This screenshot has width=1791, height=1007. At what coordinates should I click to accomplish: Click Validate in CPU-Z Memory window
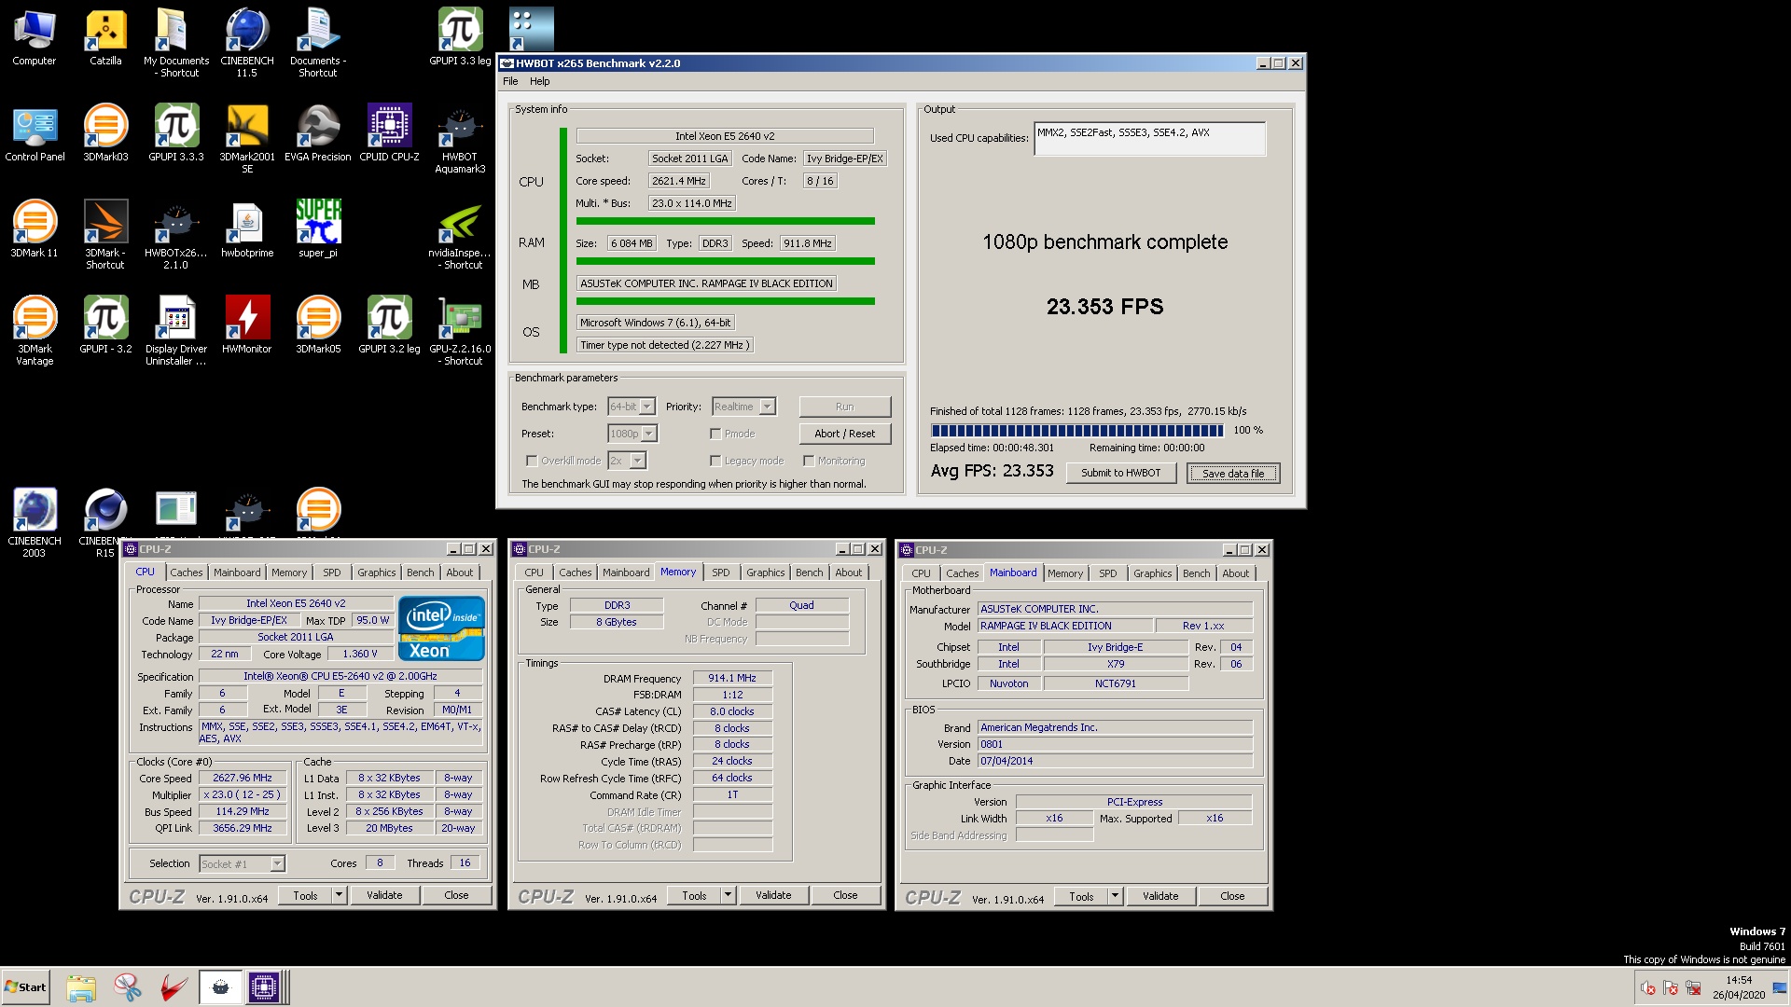point(773,895)
